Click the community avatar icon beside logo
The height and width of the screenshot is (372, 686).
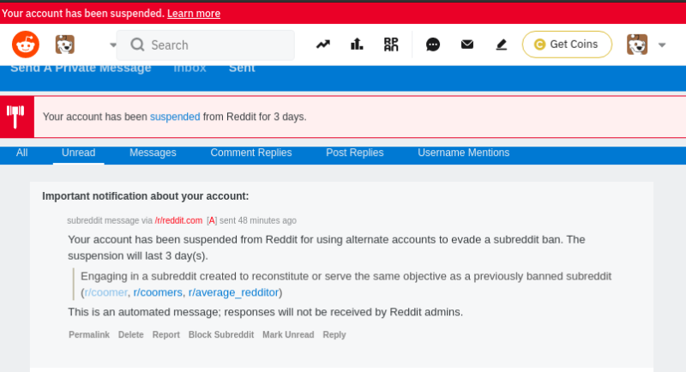(65, 45)
